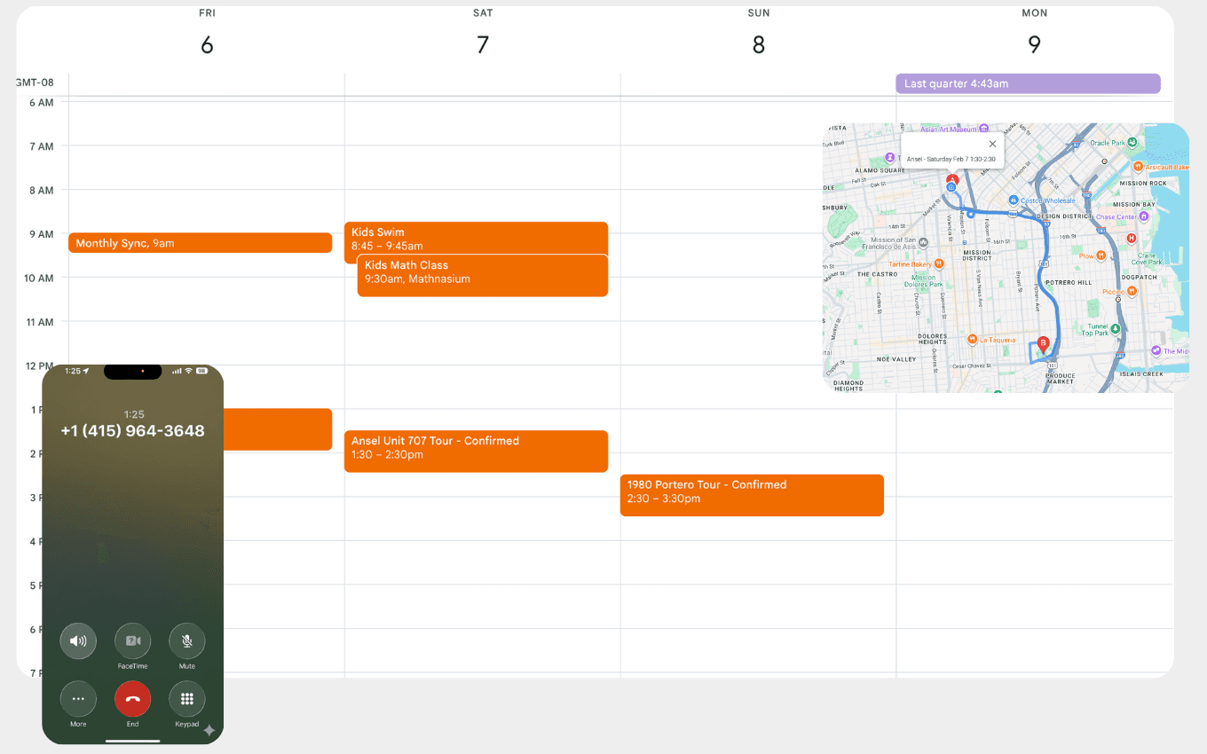Select the Tartine Bakery pin on the map
The width and height of the screenshot is (1207, 754).
coord(938,264)
